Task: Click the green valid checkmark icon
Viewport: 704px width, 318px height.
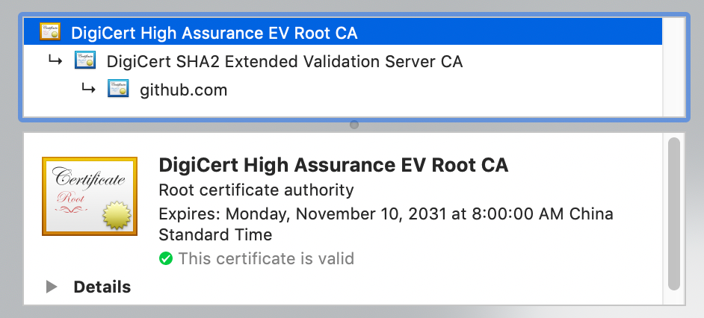Action: pyautogui.click(x=166, y=258)
